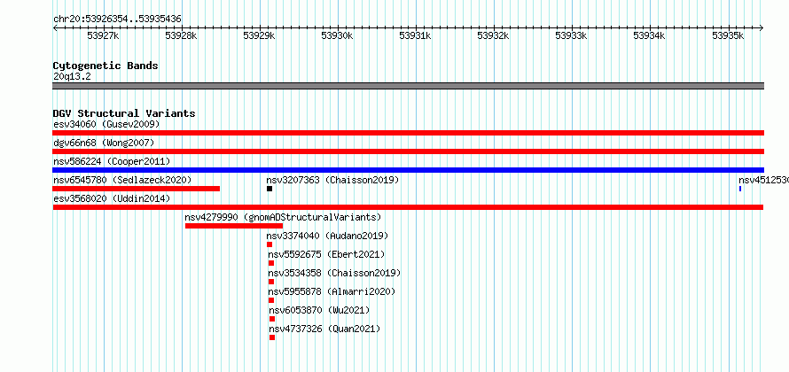789x372 pixels.
Task: Select the gray 20q13.2 cytogenetic band bar
Action: pos(408,86)
